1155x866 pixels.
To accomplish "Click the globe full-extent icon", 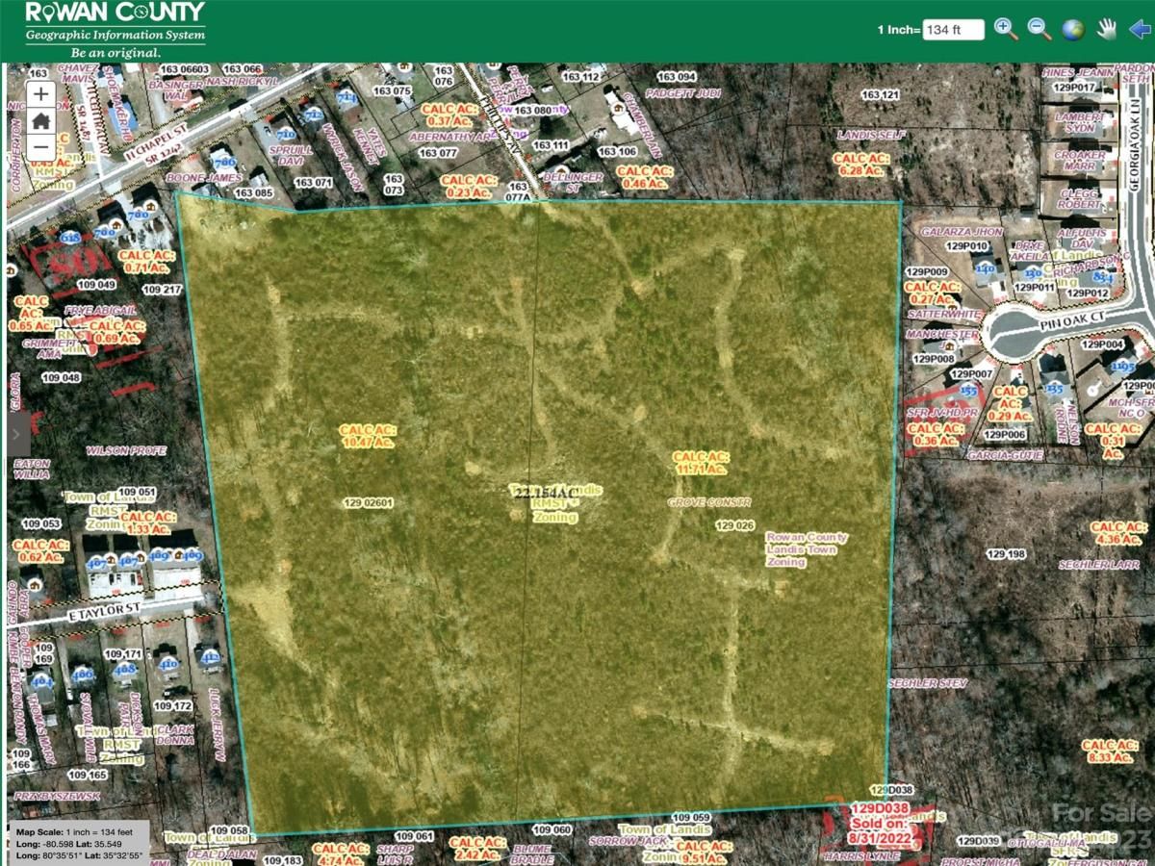I will coord(1073,29).
